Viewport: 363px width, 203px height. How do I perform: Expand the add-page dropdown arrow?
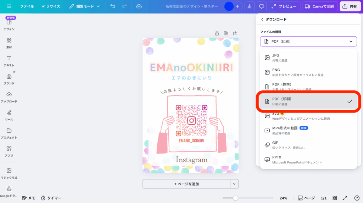(x=234, y=184)
